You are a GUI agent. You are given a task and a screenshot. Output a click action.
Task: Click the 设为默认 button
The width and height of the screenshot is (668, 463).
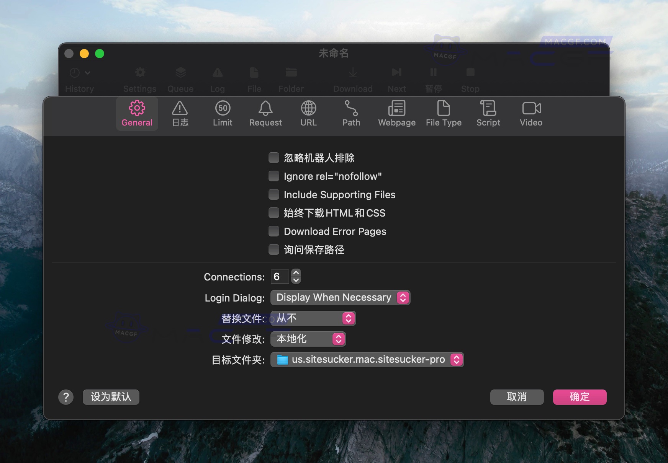click(111, 397)
